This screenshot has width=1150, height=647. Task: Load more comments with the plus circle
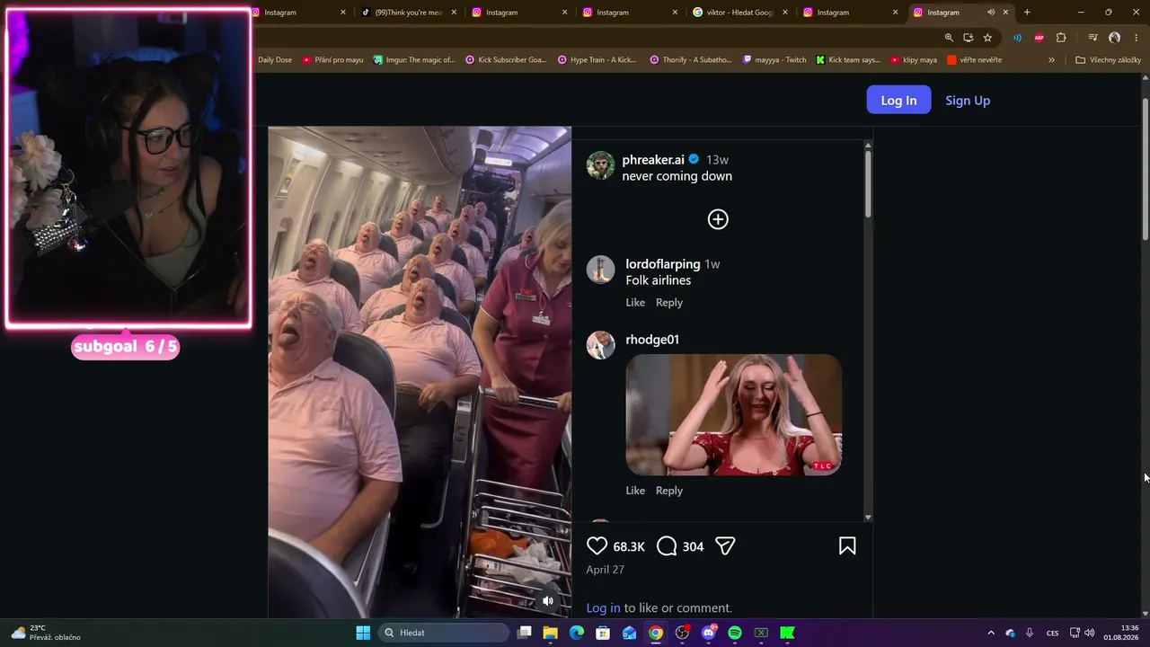pos(718,219)
